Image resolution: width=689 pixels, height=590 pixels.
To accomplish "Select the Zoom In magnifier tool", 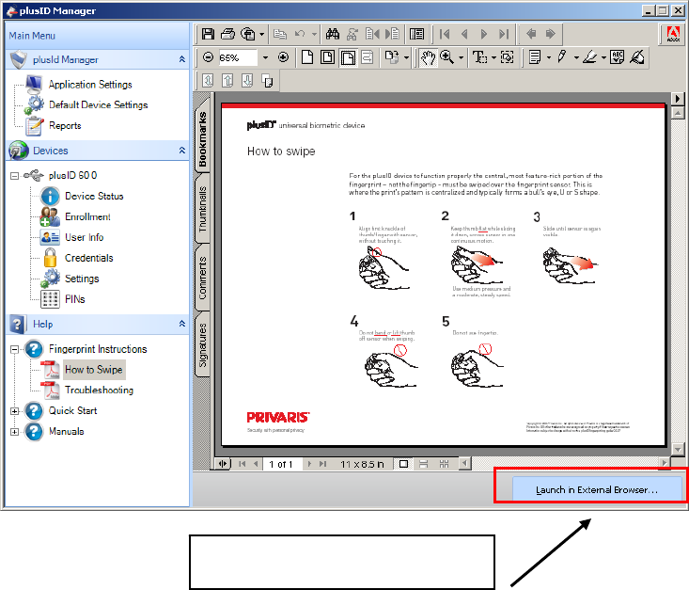I will point(446,57).
